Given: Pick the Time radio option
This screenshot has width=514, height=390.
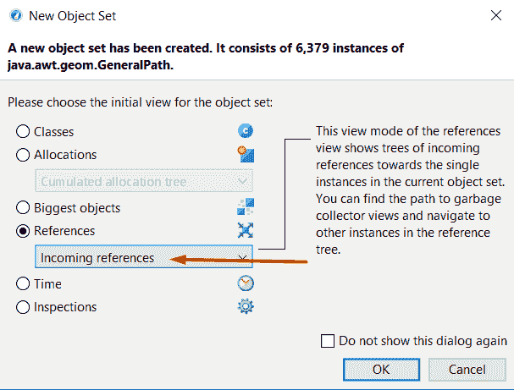Looking at the screenshot, I should coord(23,284).
